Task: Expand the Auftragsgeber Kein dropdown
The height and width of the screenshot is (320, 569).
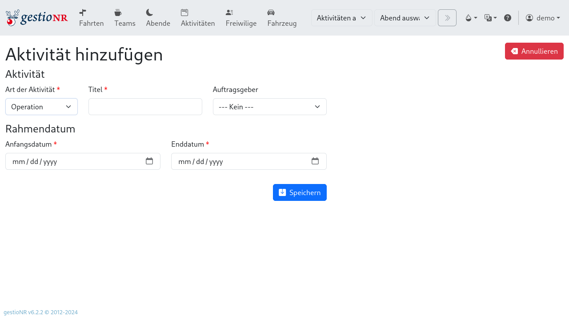Action: coord(269,107)
